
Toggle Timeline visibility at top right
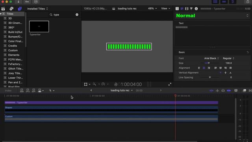[224, 2]
